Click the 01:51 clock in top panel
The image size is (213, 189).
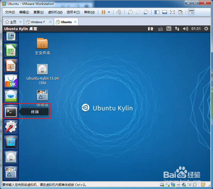coord(196,29)
